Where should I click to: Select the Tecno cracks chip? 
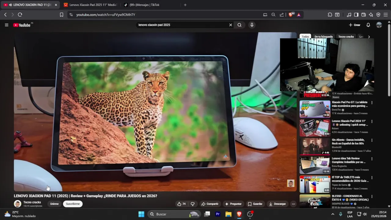click(x=346, y=37)
